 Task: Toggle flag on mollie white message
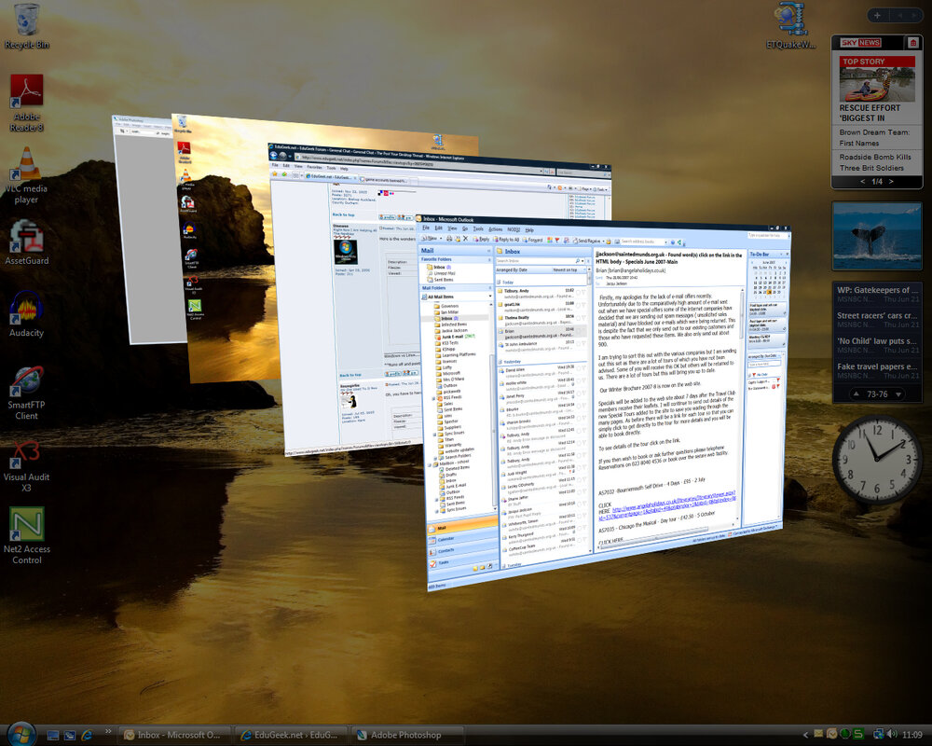click(583, 380)
